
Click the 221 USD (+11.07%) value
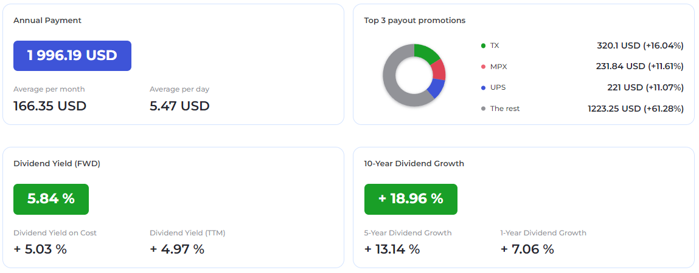coord(645,87)
